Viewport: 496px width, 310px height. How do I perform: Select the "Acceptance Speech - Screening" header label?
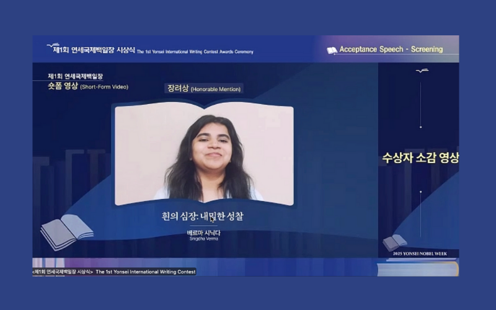391,50
